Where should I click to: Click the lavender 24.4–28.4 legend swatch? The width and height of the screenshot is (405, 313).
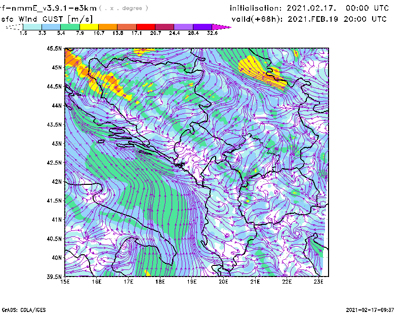coord(184,27)
